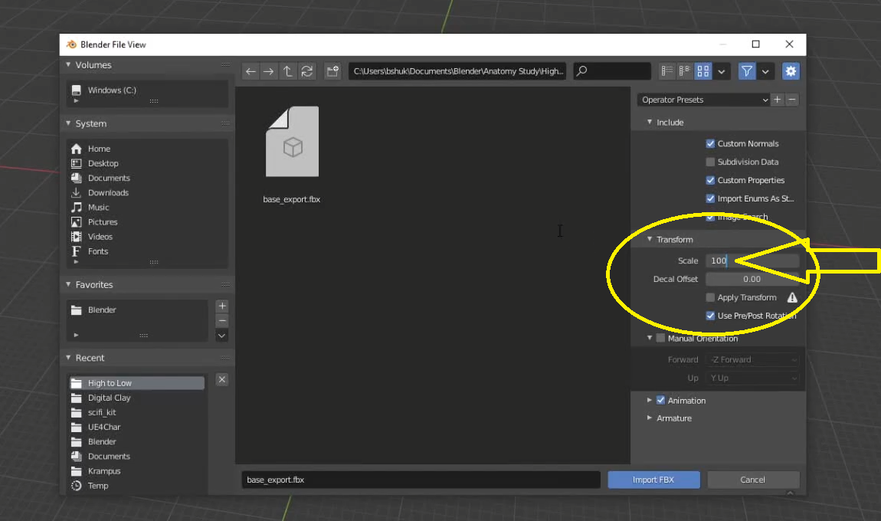Go forward to next folder
This screenshot has width=881, height=521.
tap(269, 71)
